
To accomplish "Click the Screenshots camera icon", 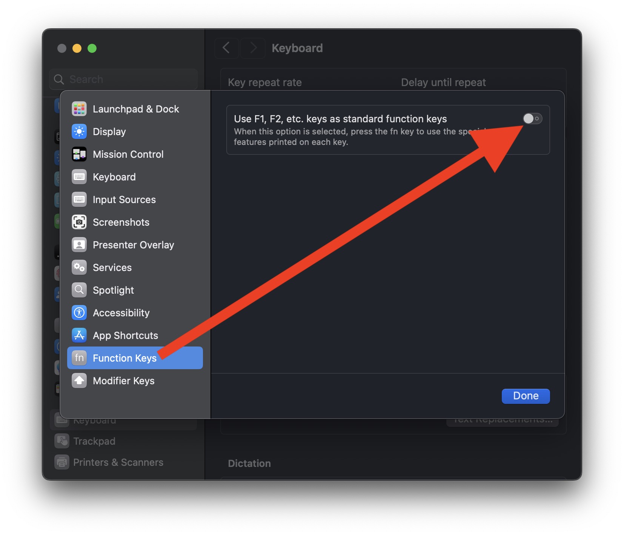I will click(79, 222).
